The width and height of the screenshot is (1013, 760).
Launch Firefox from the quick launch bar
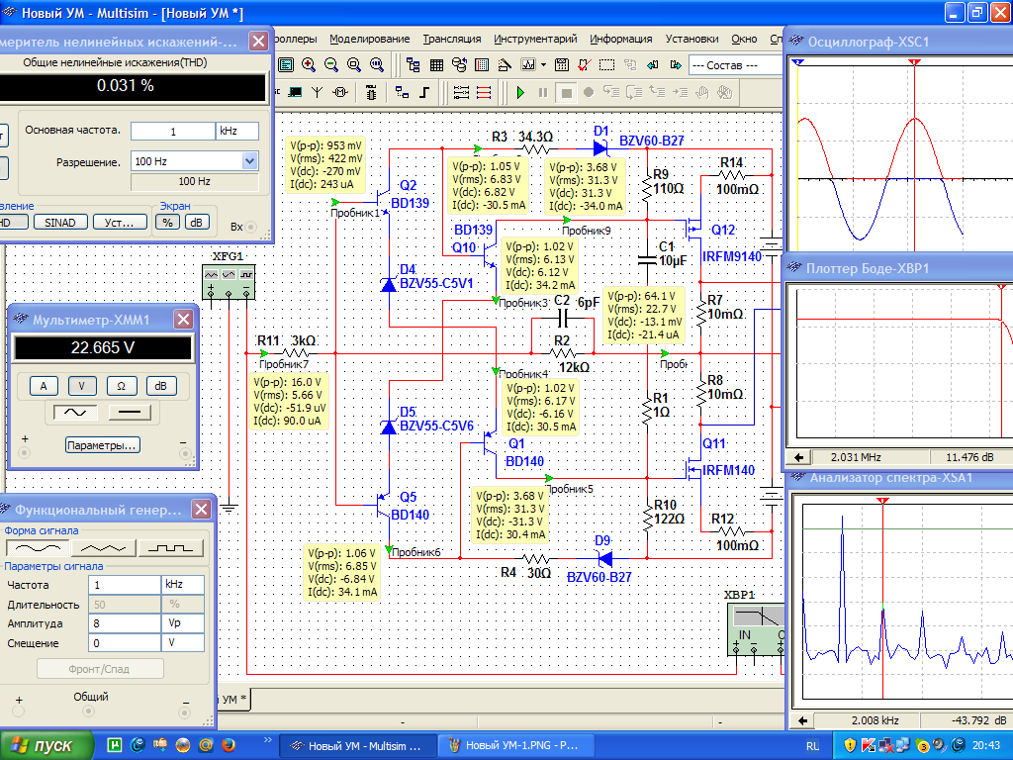click(227, 744)
